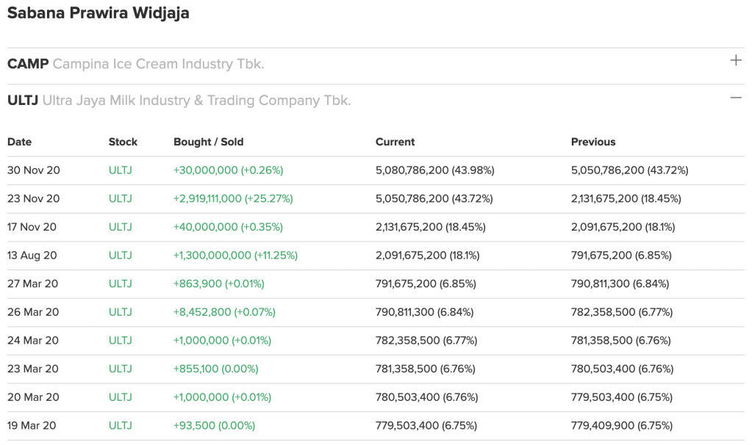Click the Sabana Prawira Widjaja heading
Screen dimensions: 752x445
tap(99, 13)
